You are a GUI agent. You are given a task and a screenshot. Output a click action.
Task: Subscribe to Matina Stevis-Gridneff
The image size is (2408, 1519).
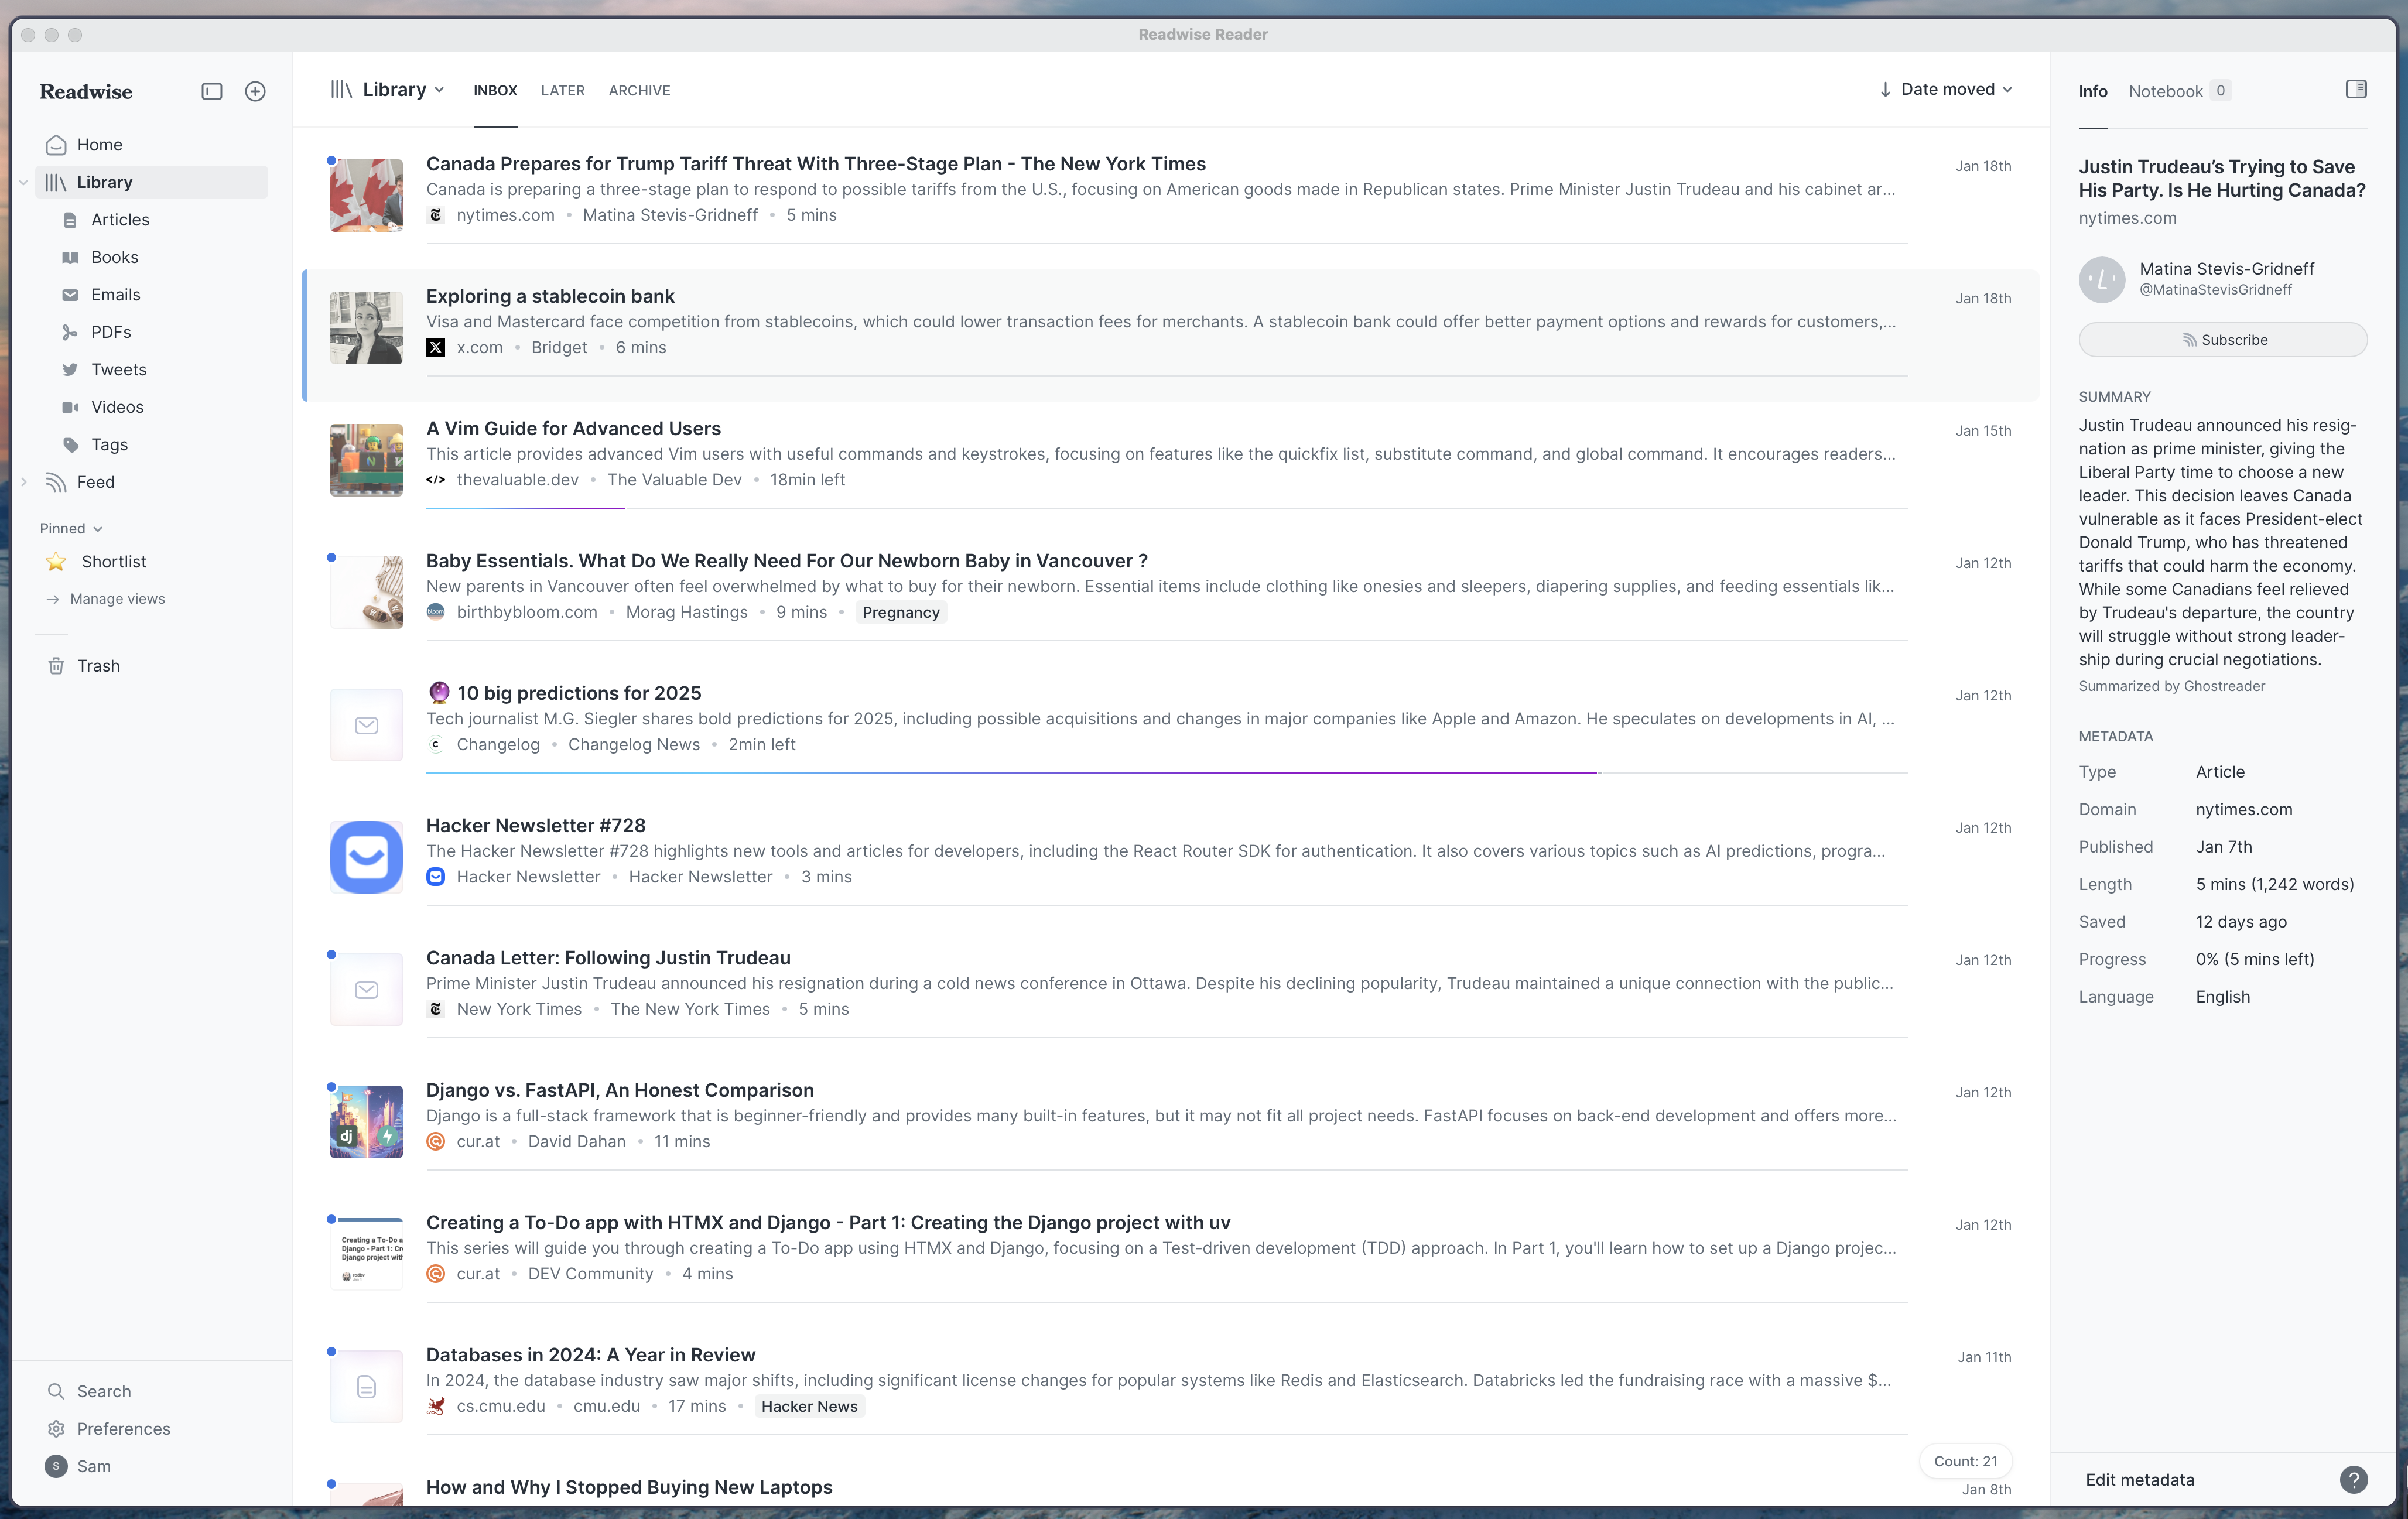2222,339
